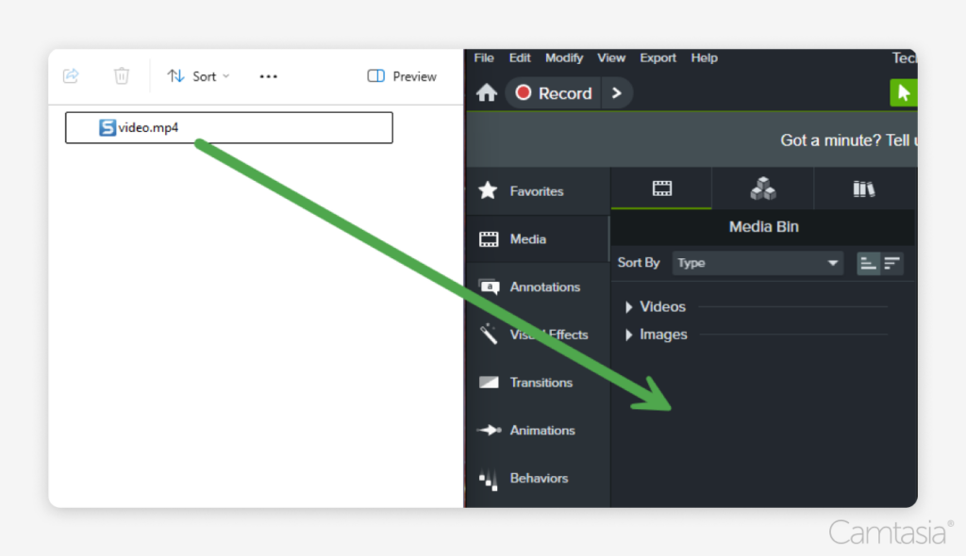Image resolution: width=966 pixels, height=556 pixels.
Task: Expand the Images group
Action: 629,335
